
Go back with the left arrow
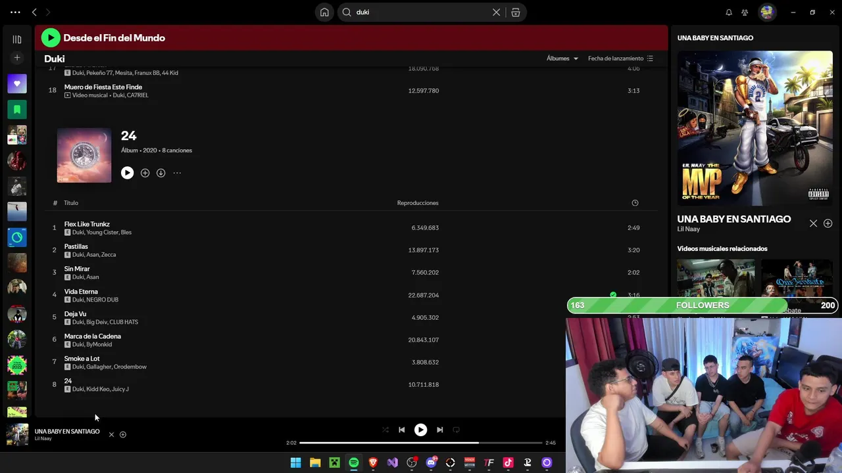click(34, 12)
